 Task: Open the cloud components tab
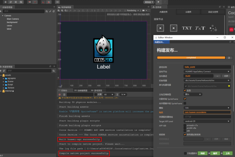pyautogui.click(x=188, y=12)
